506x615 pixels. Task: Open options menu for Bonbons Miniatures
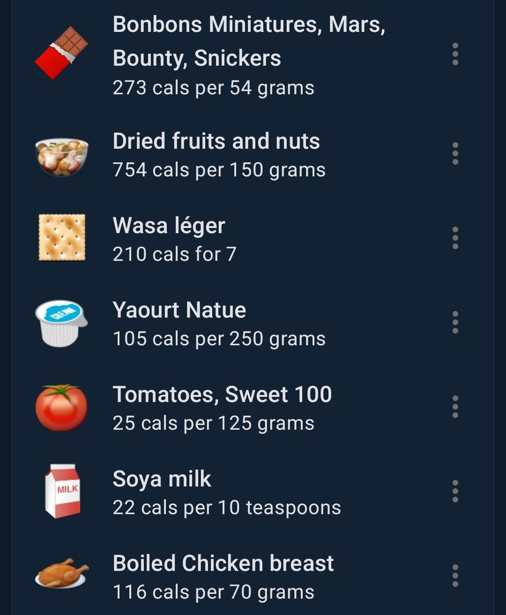(x=455, y=54)
